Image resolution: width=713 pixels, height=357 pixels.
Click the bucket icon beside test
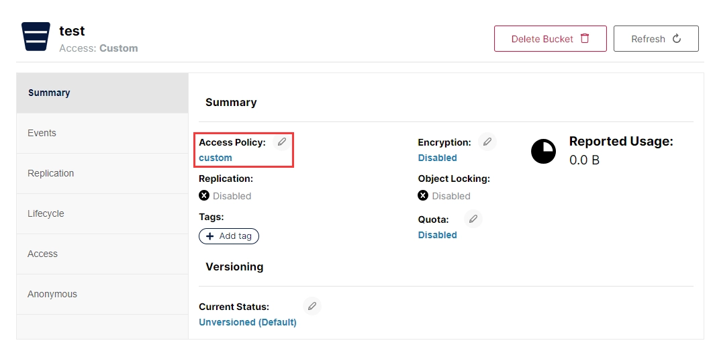coord(36,37)
